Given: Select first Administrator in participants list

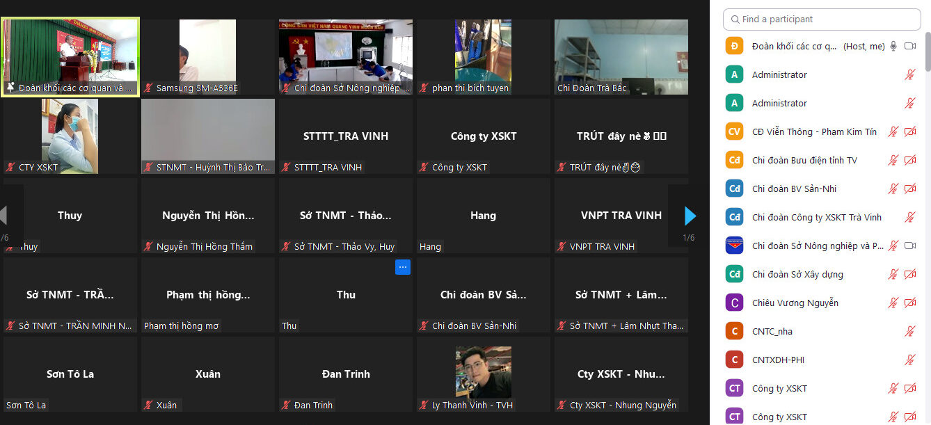Looking at the screenshot, I should [779, 74].
